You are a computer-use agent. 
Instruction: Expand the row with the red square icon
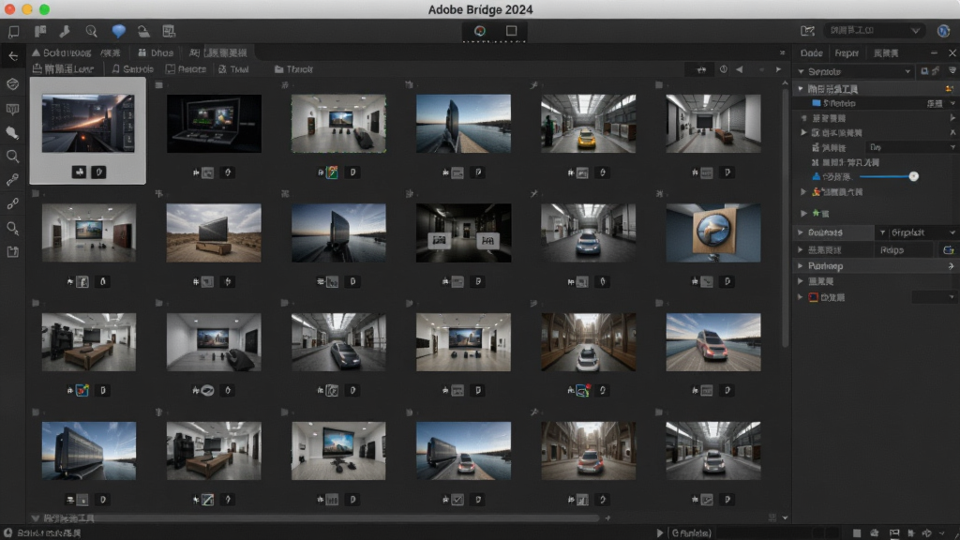click(801, 297)
